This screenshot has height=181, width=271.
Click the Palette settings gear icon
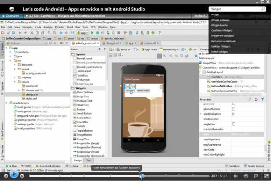[x=100, y=49]
